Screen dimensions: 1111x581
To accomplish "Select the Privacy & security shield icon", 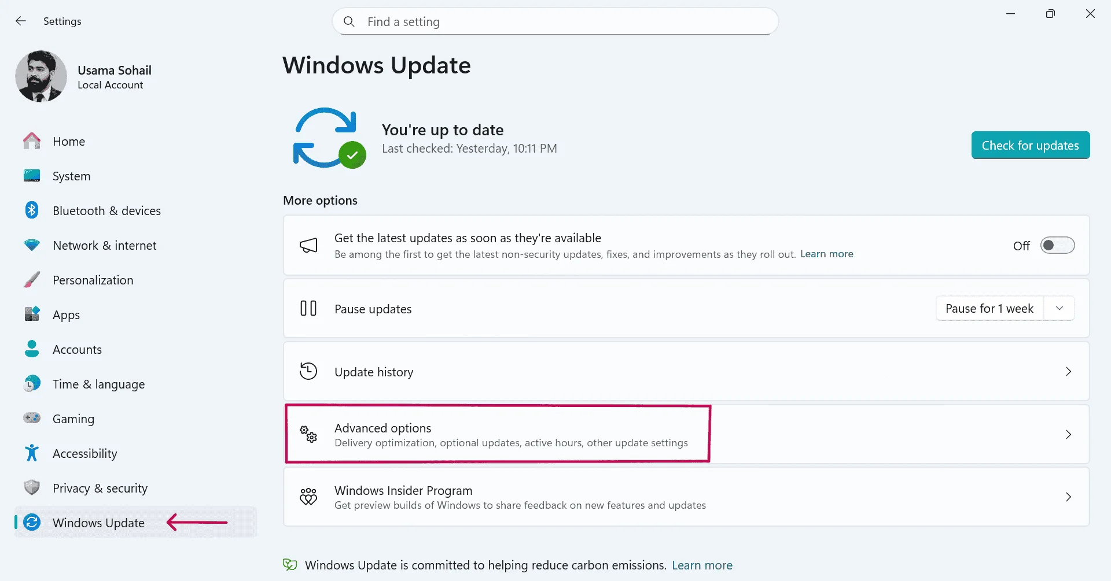I will pos(32,488).
